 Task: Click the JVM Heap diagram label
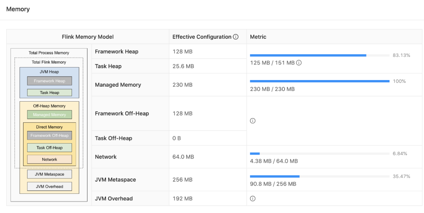(x=49, y=72)
